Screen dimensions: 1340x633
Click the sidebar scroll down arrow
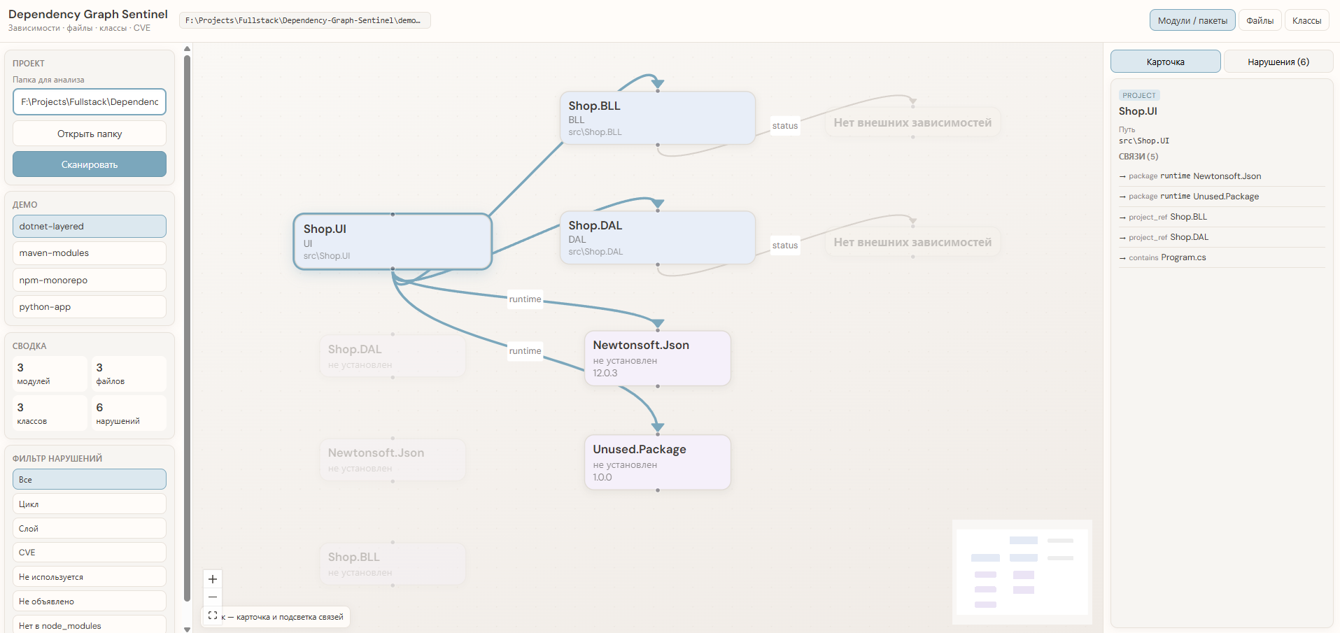[187, 629]
